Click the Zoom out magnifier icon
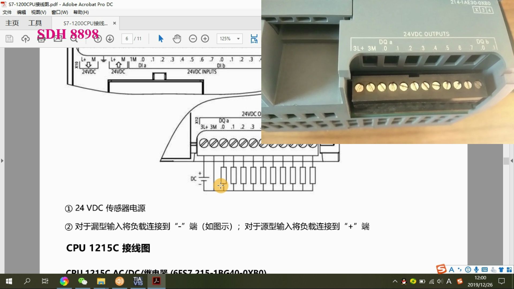 click(193, 39)
